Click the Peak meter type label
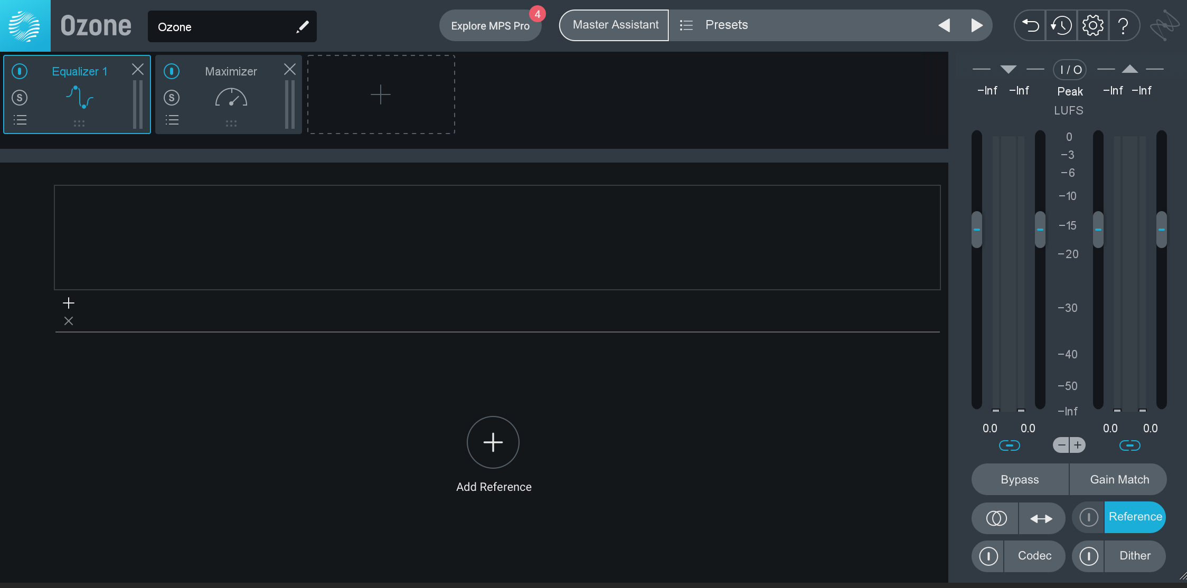This screenshot has width=1187, height=588. tap(1070, 91)
